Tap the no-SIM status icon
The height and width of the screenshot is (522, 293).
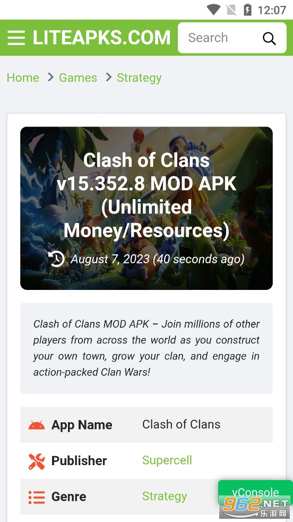click(x=231, y=10)
